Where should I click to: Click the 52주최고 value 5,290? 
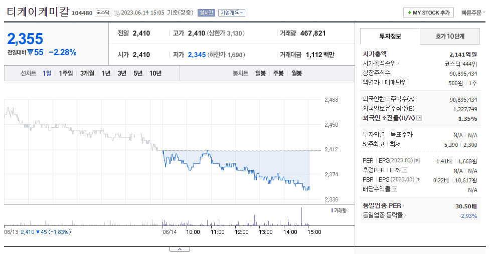pos(451,145)
